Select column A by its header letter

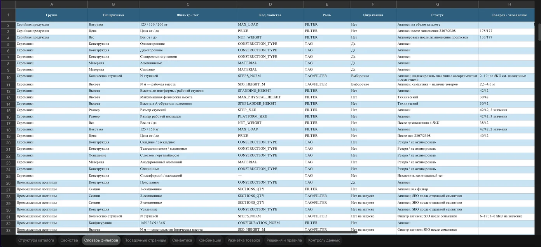[52, 4]
